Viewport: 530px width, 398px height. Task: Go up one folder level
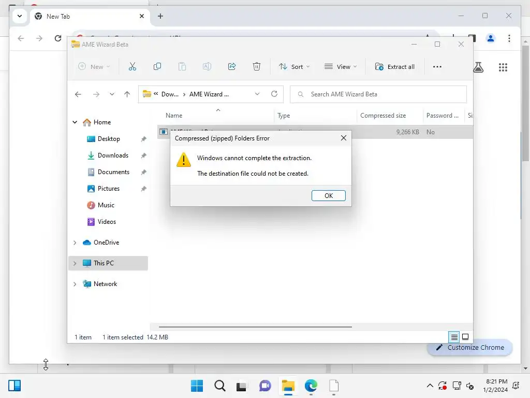coord(127,94)
